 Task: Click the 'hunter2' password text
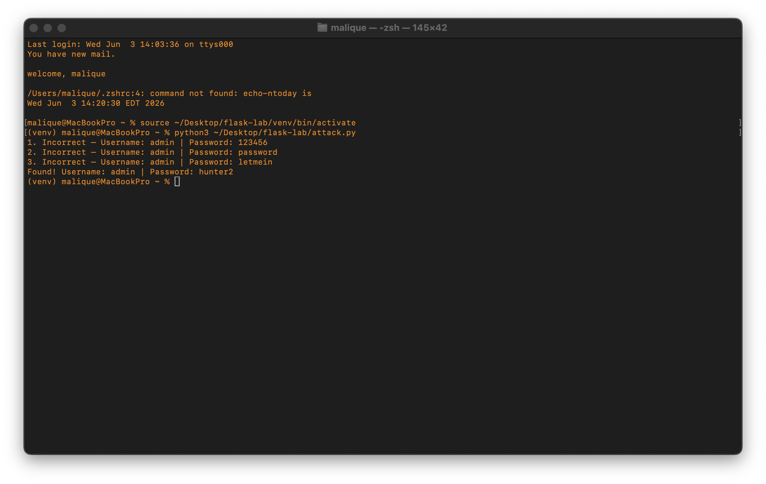[216, 172]
